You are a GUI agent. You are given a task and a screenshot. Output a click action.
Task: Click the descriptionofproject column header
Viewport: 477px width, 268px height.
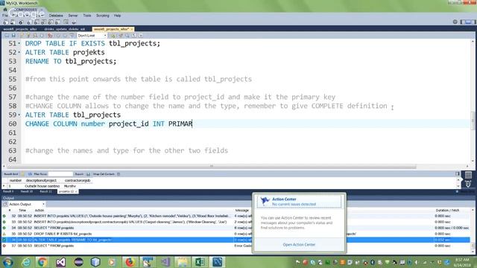[x=41, y=180]
